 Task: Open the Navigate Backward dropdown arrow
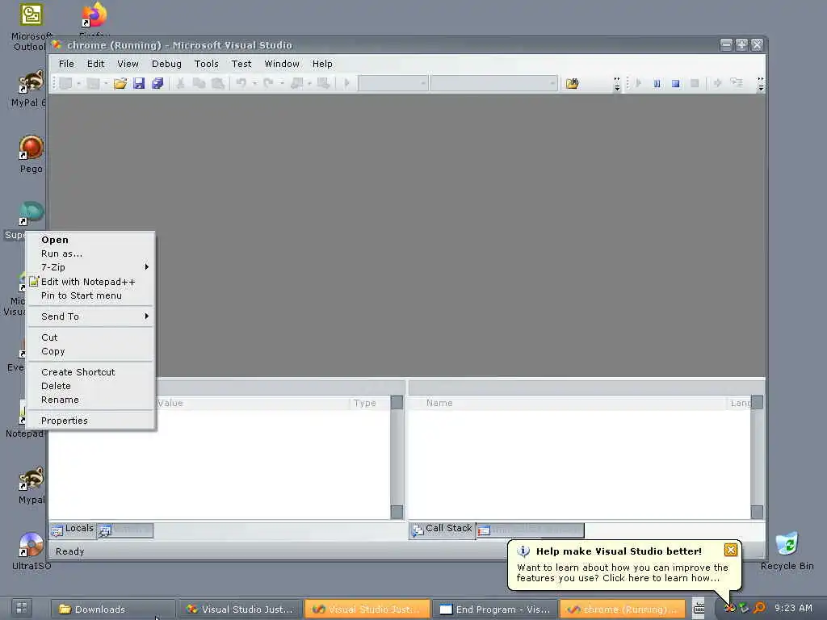pos(309,83)
